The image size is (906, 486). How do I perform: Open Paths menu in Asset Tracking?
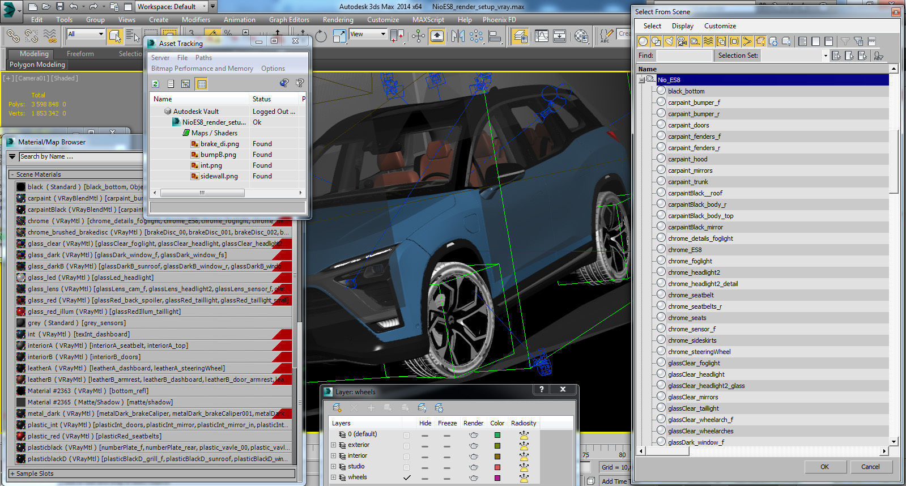point(203,58)
